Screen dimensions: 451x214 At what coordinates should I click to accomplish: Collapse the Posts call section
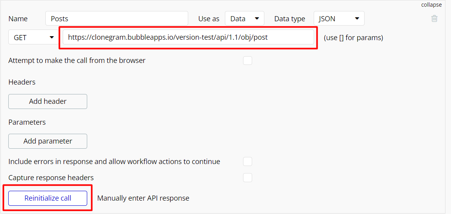click(431, 5)
